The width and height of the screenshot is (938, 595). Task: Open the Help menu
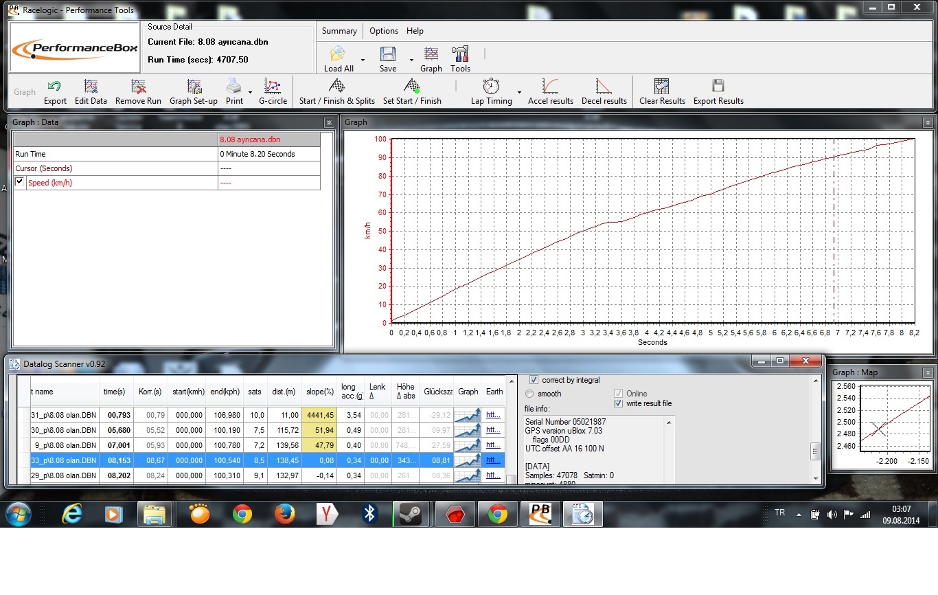[415, 31]
